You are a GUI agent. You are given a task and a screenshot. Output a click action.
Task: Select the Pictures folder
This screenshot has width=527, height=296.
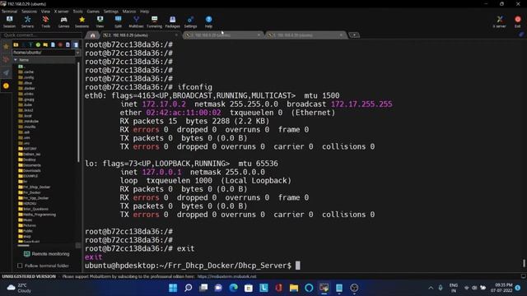click(x=27, y=225)
